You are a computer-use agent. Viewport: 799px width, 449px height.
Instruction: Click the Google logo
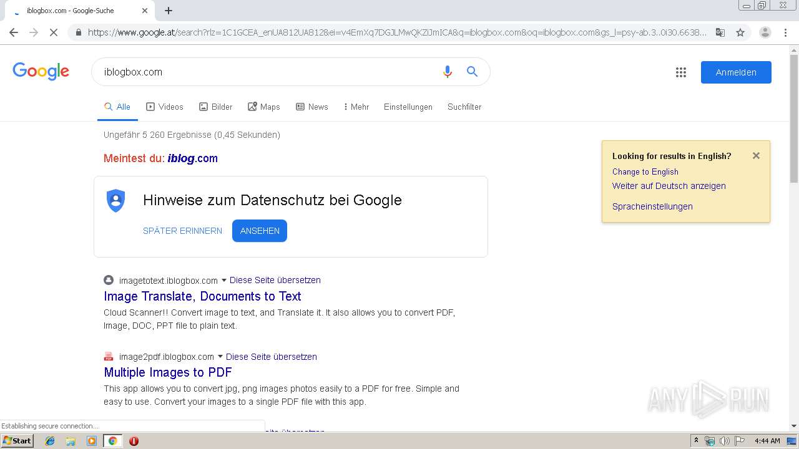pyautogui.click(x=41, y=72)
